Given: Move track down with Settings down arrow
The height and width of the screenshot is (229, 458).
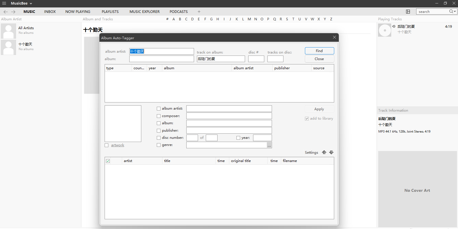Looking at the screenshot, I should [331, 152].
